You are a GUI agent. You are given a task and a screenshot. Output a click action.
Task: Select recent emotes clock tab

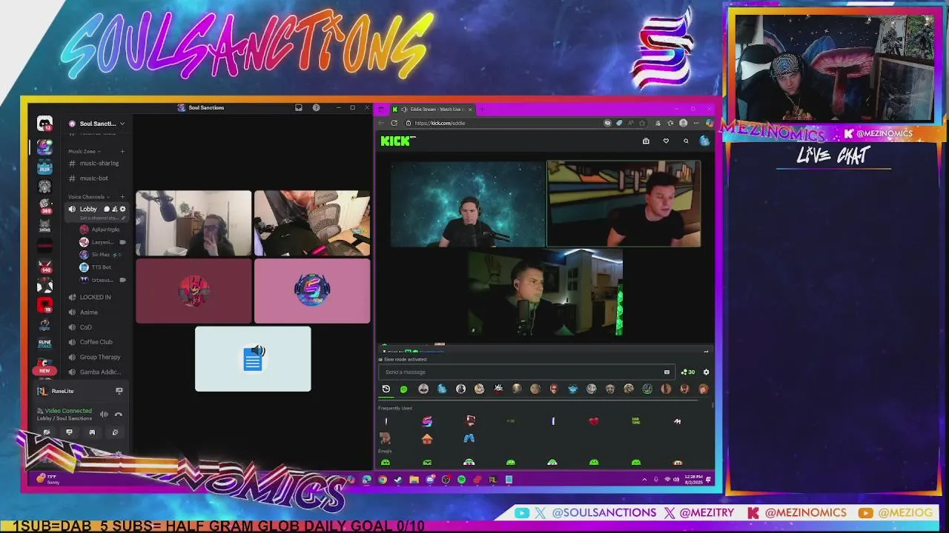point(386,389)
